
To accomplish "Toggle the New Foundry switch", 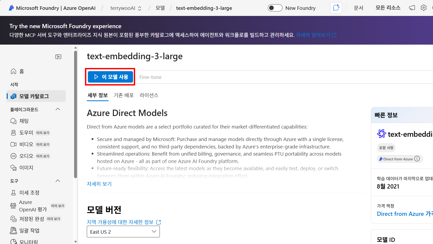I will pos(275,8).
